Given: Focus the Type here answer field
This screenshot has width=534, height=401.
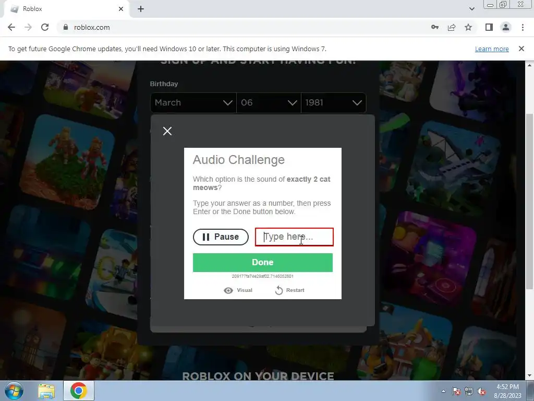Looking at the screenshot, I should click(294, 237).
